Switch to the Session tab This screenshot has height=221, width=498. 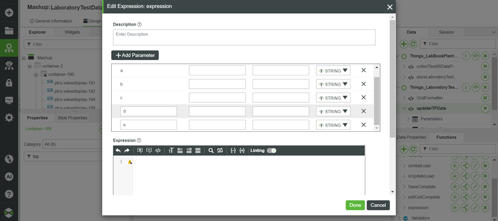point(446,32)
